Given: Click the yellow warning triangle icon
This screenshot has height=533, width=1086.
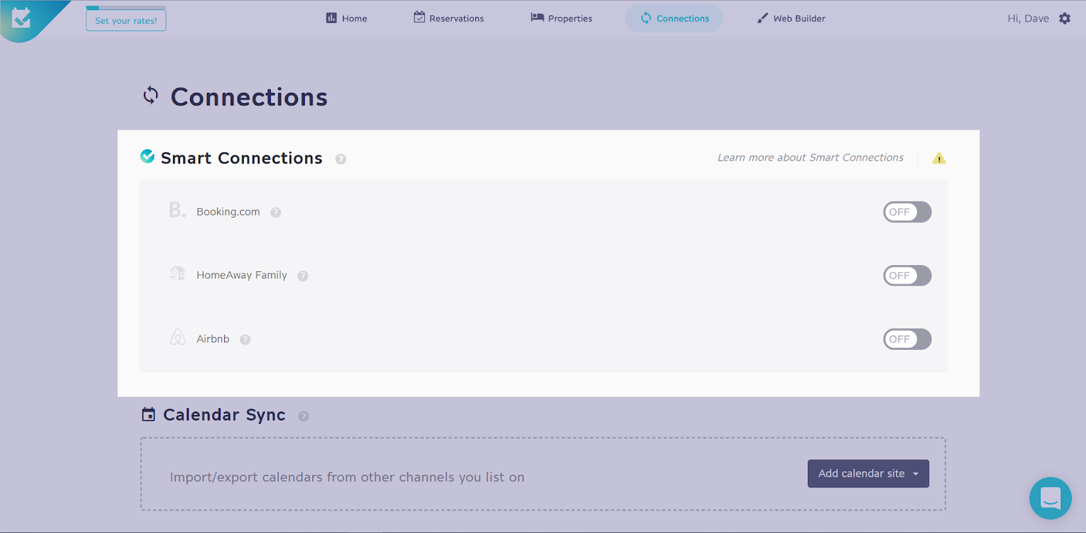Looking at the screenshot, I should coord(939,159).
